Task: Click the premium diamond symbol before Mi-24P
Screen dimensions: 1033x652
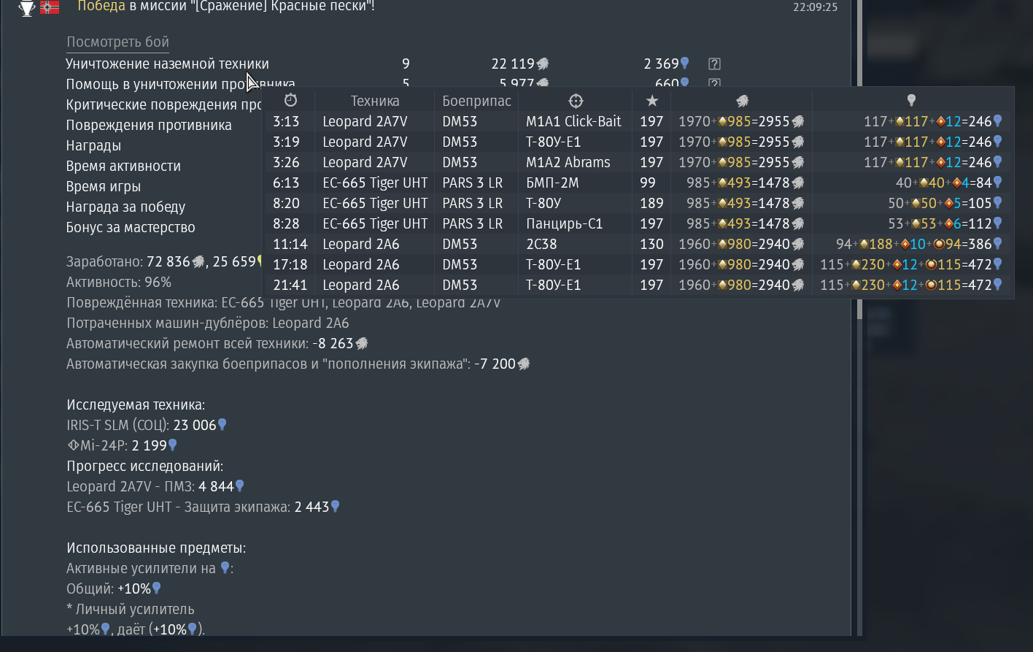Action: coord(73,445)
